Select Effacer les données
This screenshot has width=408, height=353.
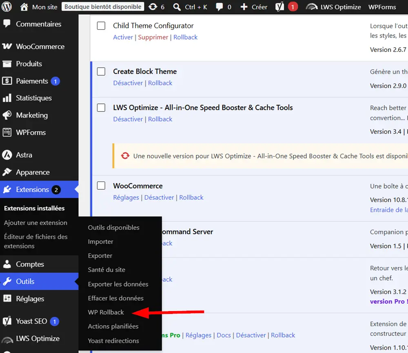click(x=115, y=298)
